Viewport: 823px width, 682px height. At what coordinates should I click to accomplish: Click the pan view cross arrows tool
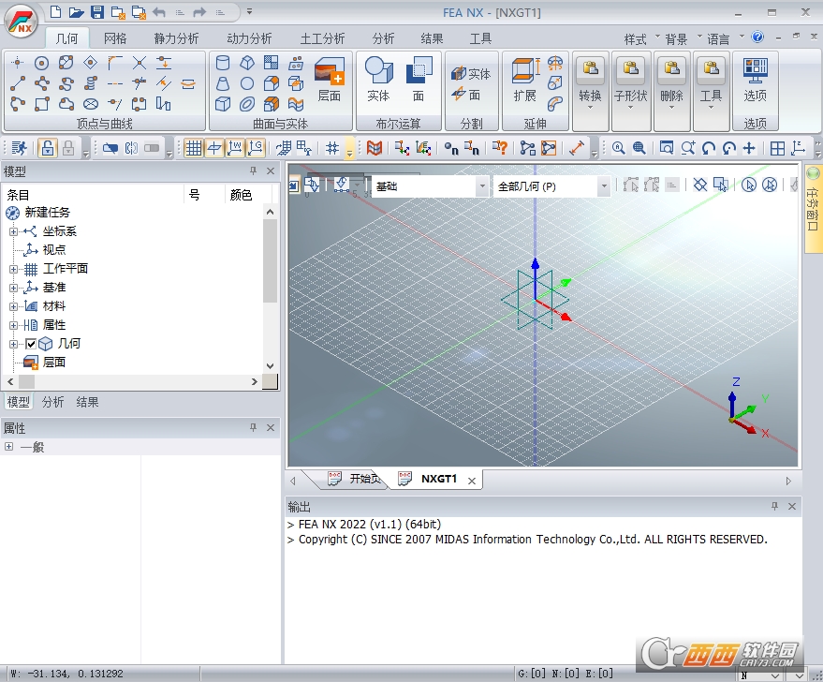click(750, 148)
